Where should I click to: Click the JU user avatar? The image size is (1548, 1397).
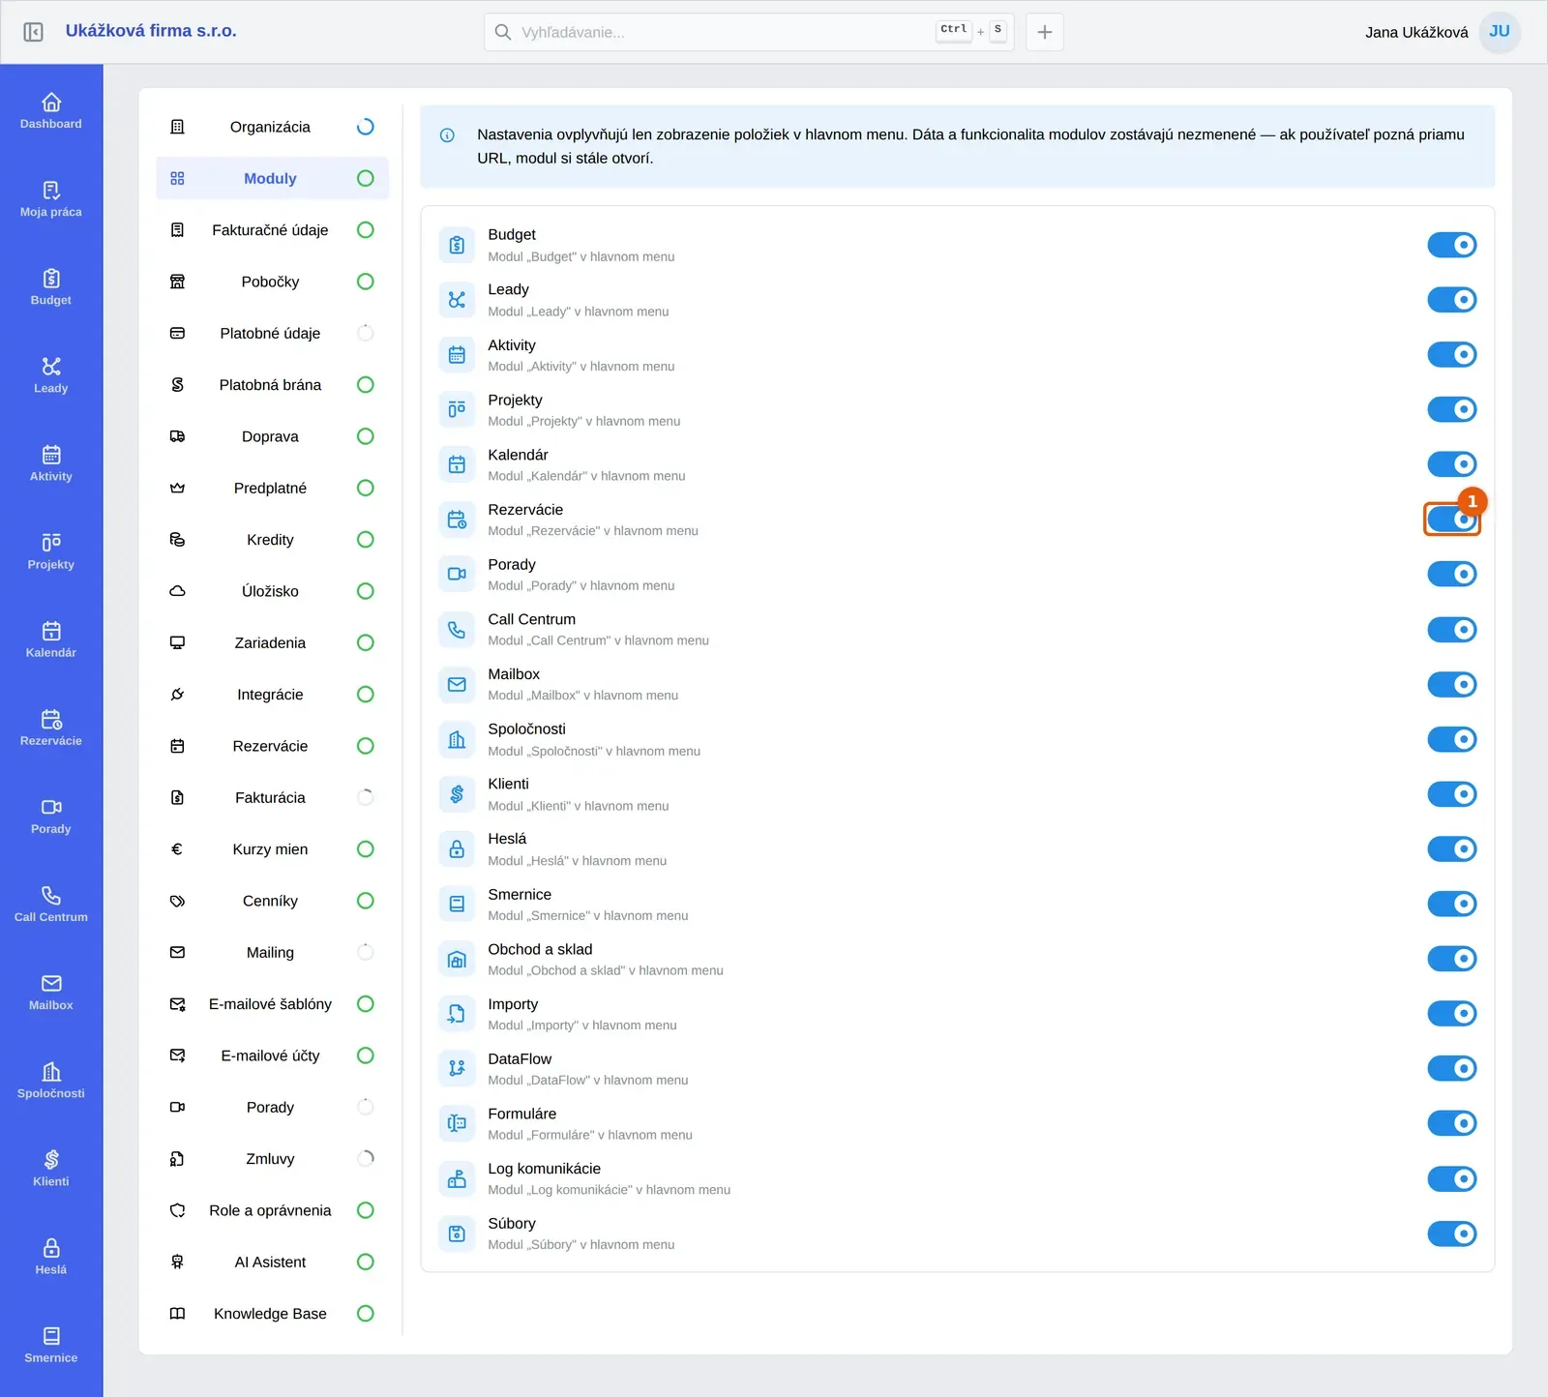1500,32
